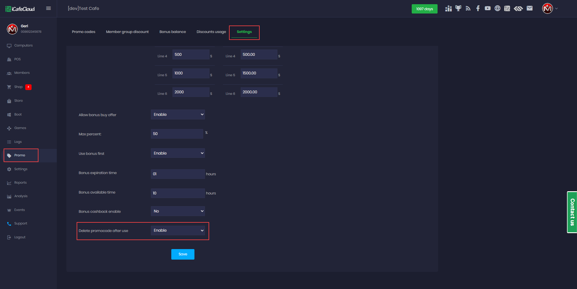Open the RSS feed icon
The height and width of the screenshot is (289, 577).
point(468,8)
